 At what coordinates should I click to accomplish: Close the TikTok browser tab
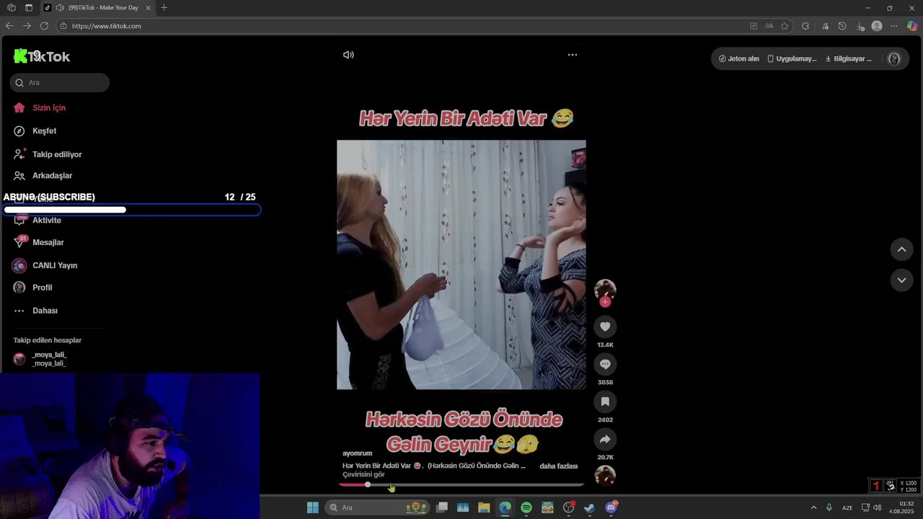[x=149, y=8]
